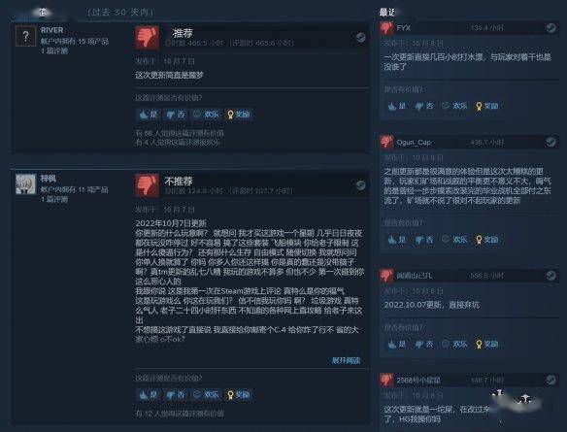Click Steam logo icon in RIVER's review header
The height and width of the screenshot is (432, 567).
coord(360,37)
